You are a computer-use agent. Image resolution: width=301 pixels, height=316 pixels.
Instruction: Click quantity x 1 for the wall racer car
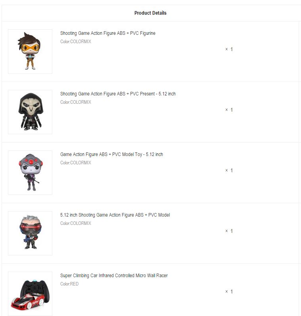229,291
